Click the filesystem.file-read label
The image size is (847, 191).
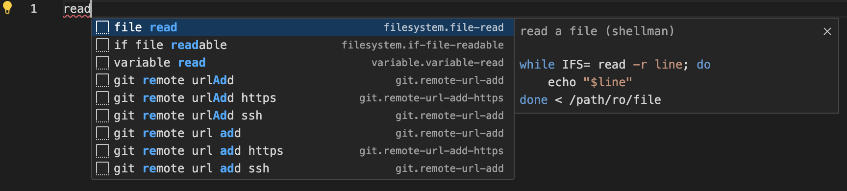tap(444, 27)
